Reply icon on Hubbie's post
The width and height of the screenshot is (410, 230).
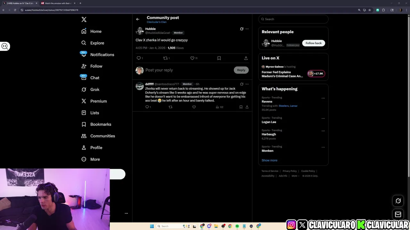tap(139, 58)
